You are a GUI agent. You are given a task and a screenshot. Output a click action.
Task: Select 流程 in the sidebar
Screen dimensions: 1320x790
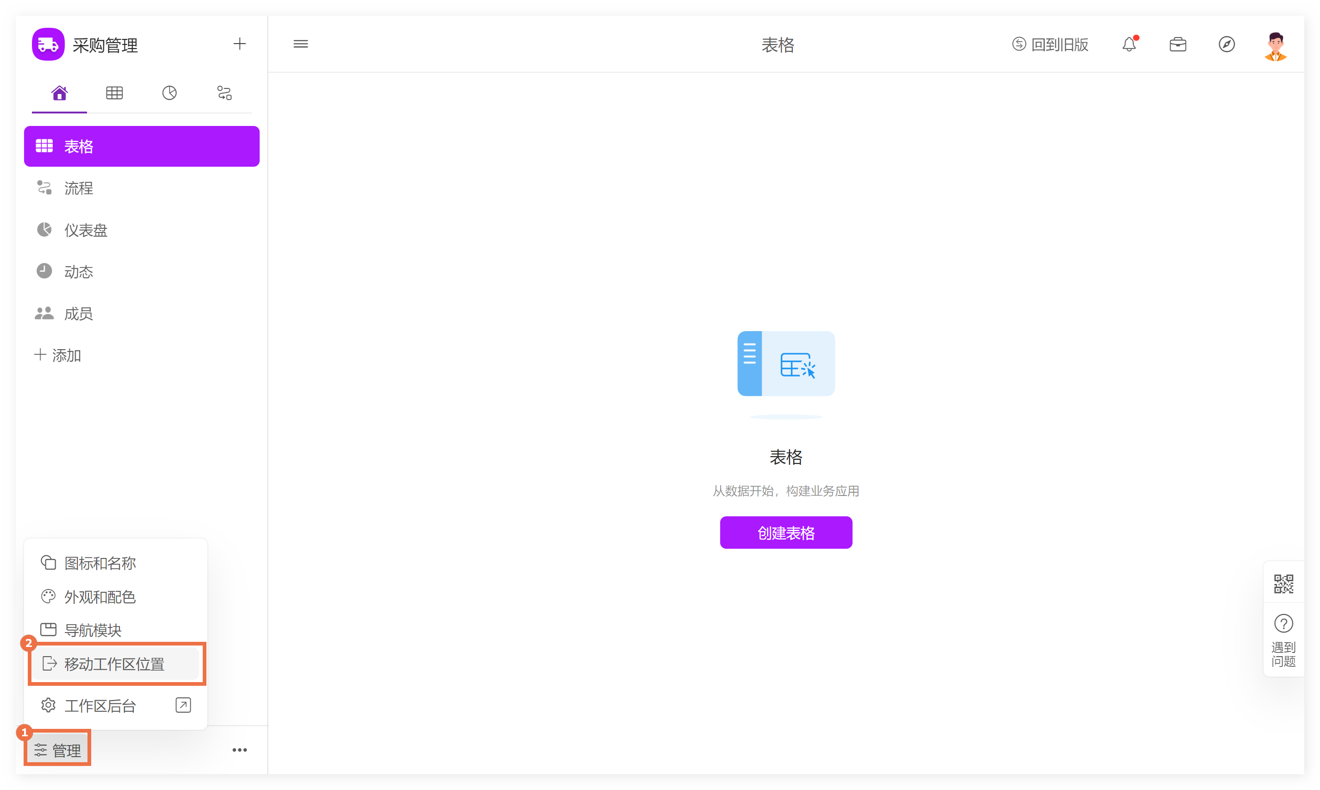click(78, 188)
